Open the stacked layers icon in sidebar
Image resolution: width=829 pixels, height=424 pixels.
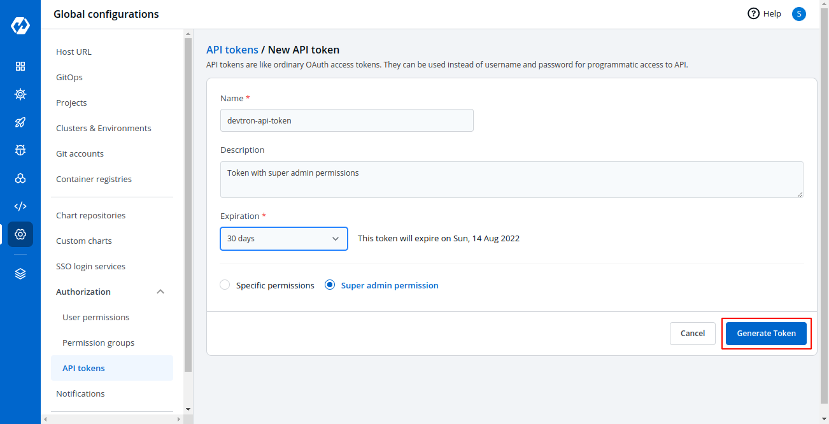tap(20, 274)
